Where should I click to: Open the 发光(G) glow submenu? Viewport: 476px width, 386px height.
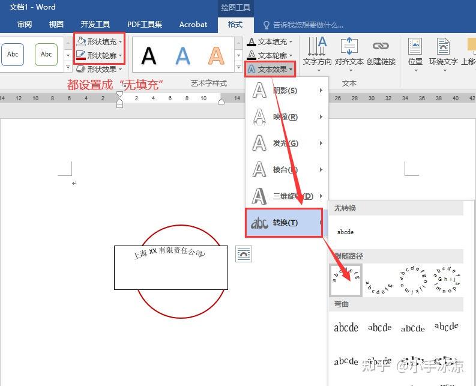[x=287, y=143]
